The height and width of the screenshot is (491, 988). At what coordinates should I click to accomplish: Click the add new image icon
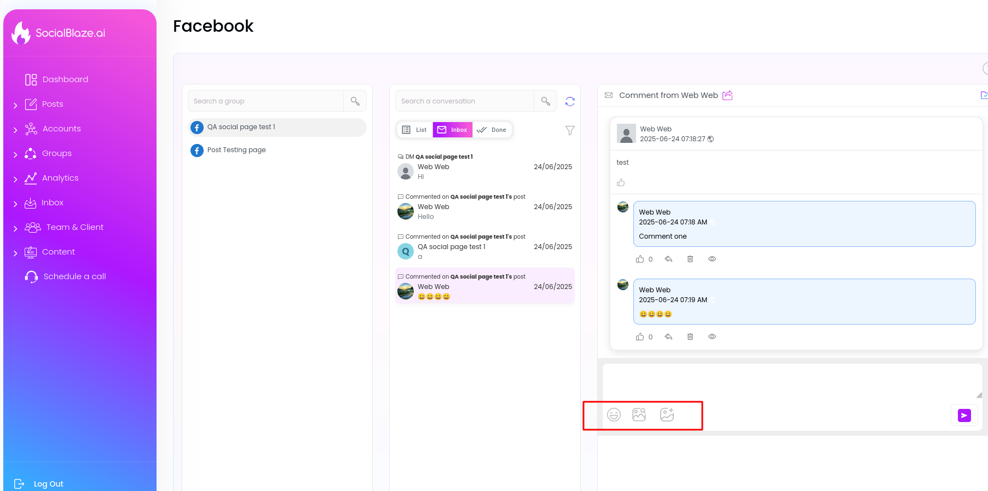coord(667,415)
